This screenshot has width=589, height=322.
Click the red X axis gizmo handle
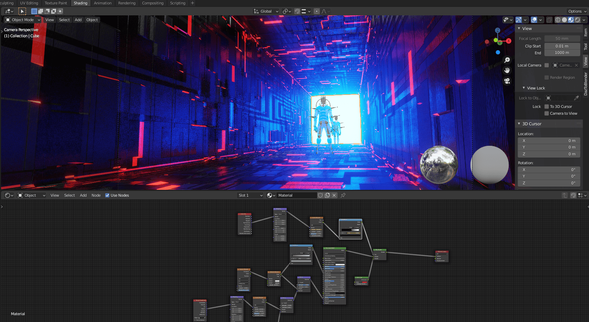click(x=509, y=41)
